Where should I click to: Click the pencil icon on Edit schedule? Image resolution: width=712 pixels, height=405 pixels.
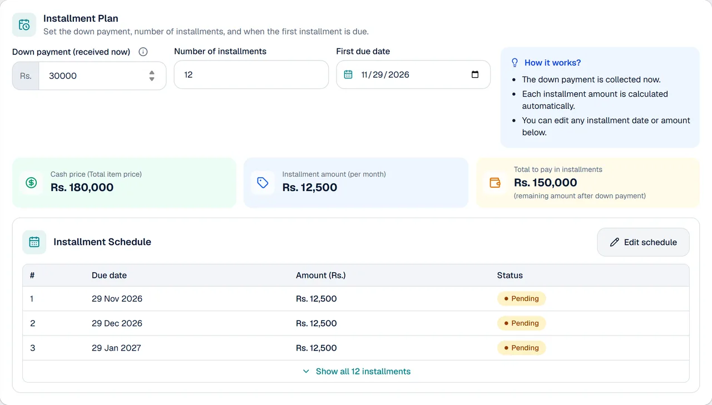click(x=614, y=242)
